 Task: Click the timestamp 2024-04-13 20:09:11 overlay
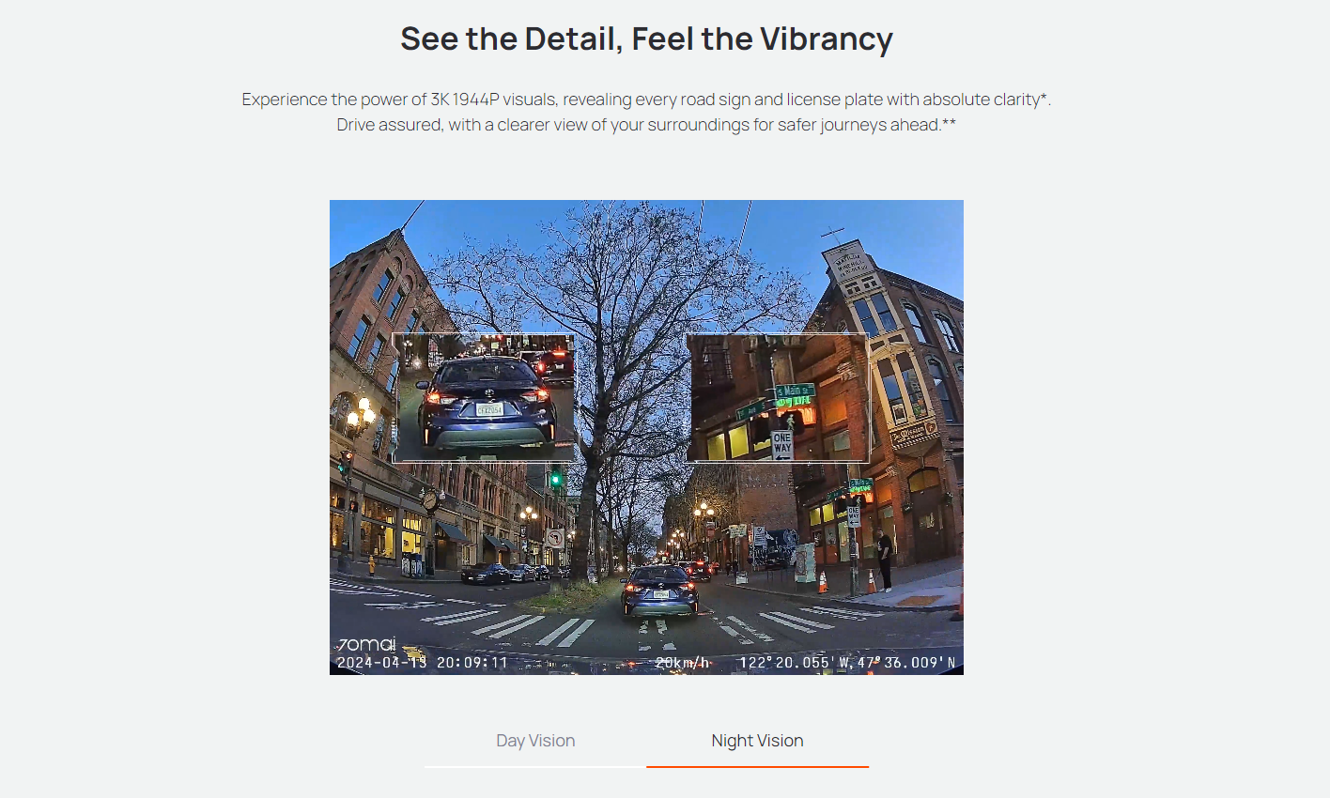(x=422, y=663)
